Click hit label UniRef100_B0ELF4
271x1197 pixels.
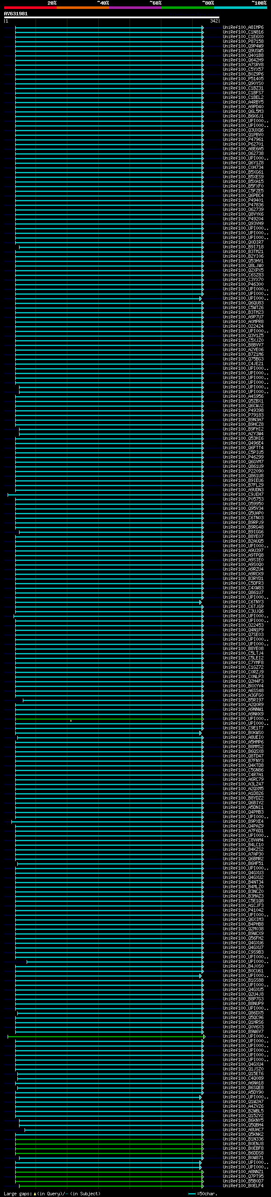243,1186
